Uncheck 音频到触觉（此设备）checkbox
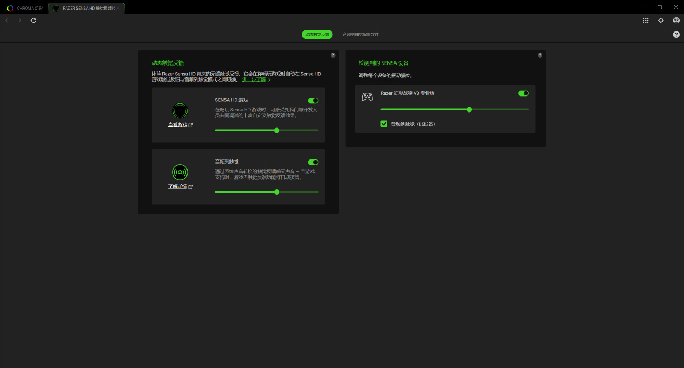This screenshot has width=684, height=368. pyautogui.click(x=384, y=123)
